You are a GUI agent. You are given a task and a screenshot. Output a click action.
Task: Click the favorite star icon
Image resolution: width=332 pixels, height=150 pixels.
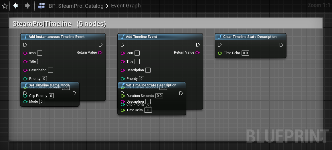click(x=5, y=6)
